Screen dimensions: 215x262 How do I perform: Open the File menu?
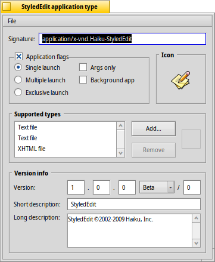point(12,21)
